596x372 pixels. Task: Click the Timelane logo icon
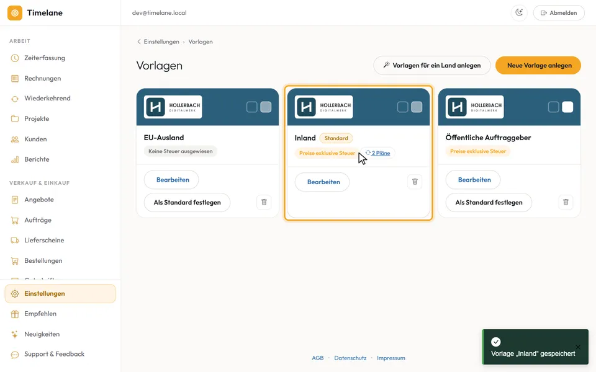click(15, 13)
